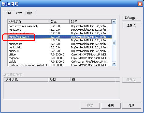The image size is (144, 113).
Task: Select stdole component
Action: click(60, 62)
